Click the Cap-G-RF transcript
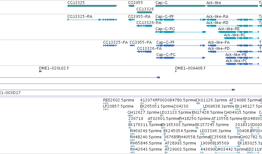Screen dimensions: 262x154 click(x=181, y=20)
